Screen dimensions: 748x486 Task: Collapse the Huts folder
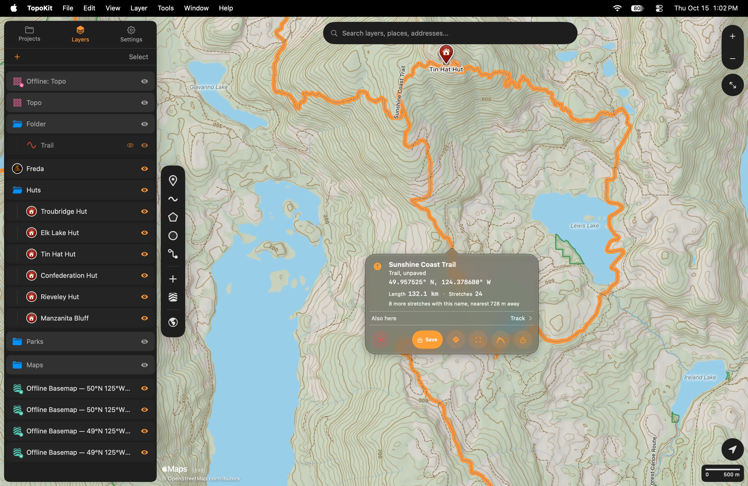pos(17,190)
